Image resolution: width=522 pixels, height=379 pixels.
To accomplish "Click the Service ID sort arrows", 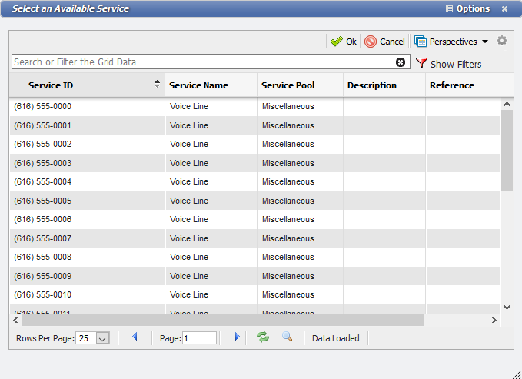I will 158,85.
